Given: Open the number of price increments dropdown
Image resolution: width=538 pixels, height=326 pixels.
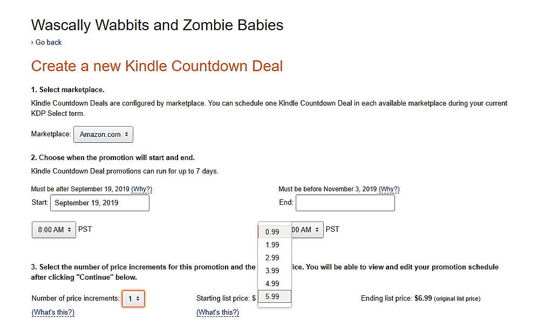Looking at the screenshot, I should click(x=133, y=299).
